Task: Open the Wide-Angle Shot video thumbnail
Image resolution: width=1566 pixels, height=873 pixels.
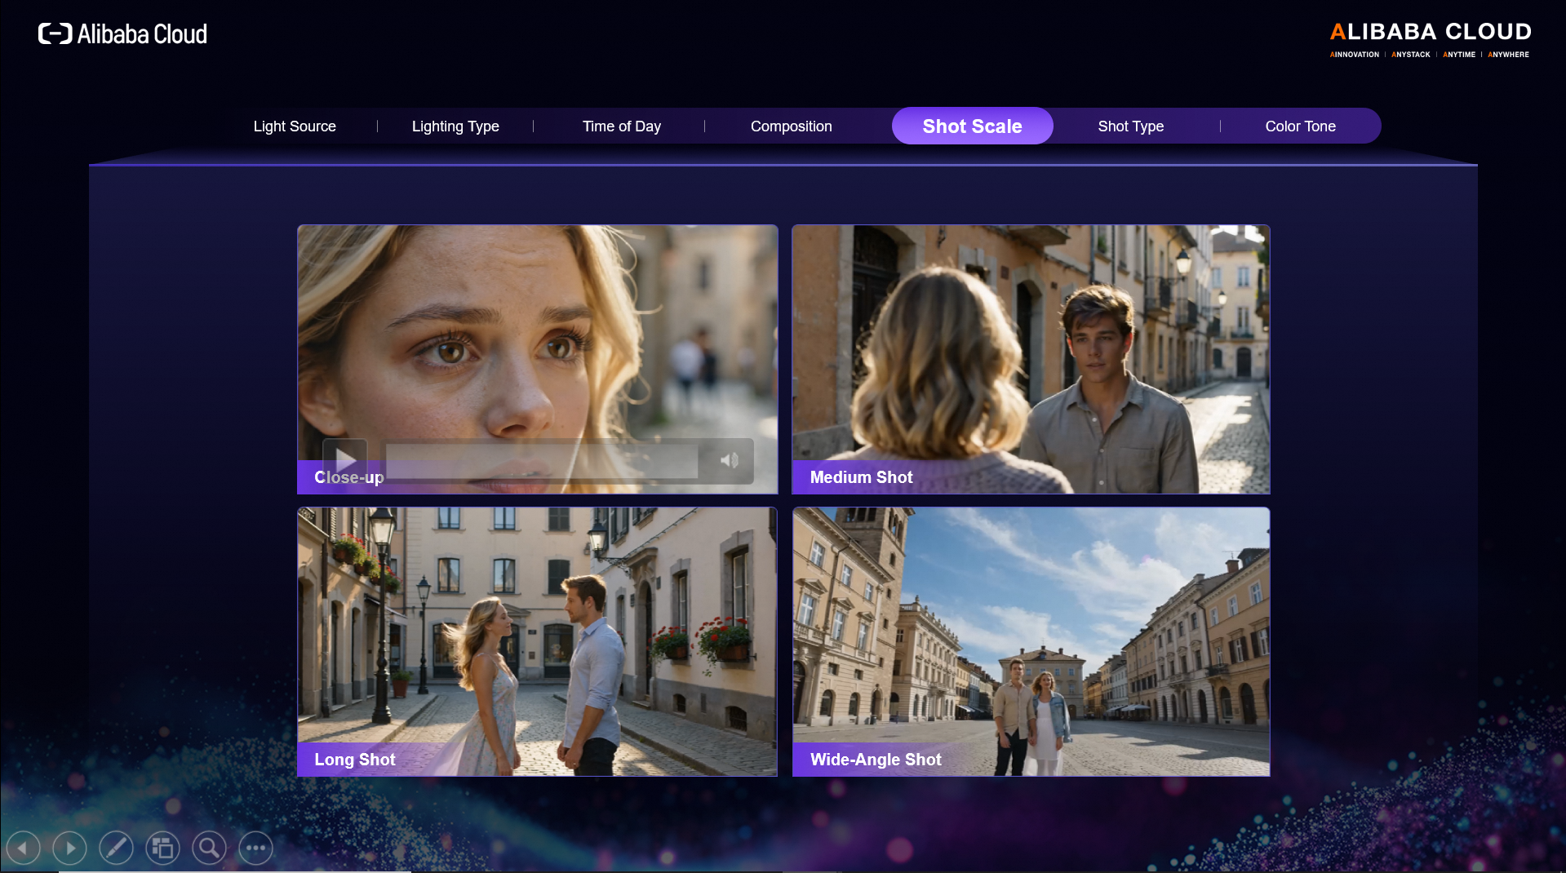Action: click(1031, 641)
